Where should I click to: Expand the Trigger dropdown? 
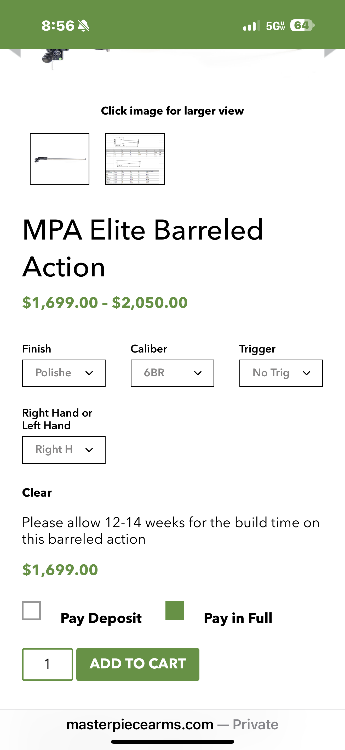tap(281, 373)
